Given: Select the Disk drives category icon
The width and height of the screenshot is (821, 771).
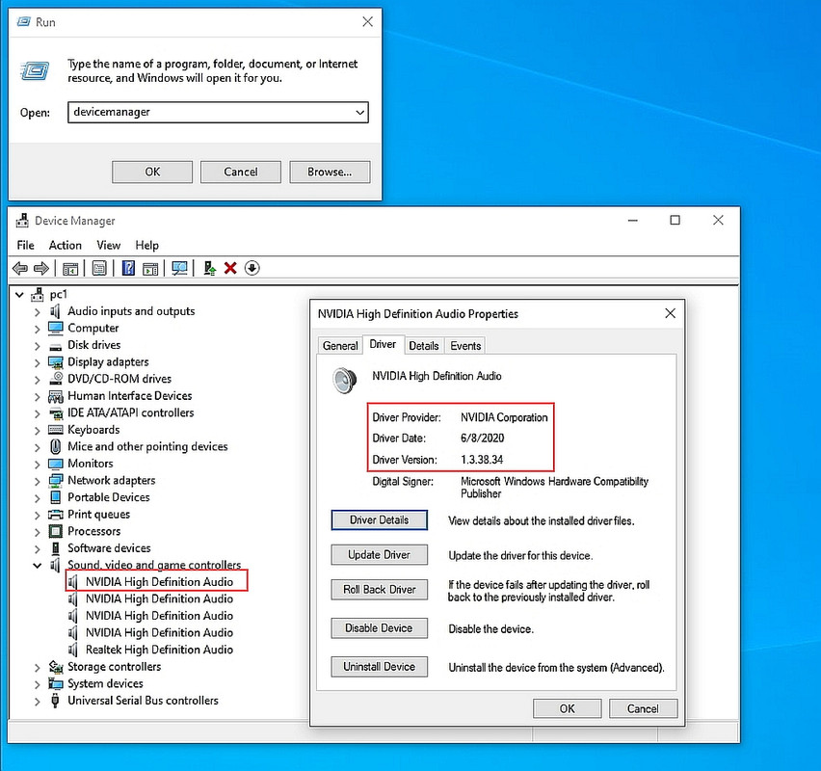Looking at the screenshot, I should (x=56, y=346).
